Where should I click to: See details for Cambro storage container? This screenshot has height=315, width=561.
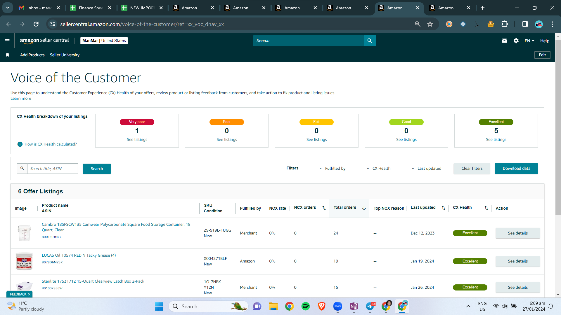(518, 233)
